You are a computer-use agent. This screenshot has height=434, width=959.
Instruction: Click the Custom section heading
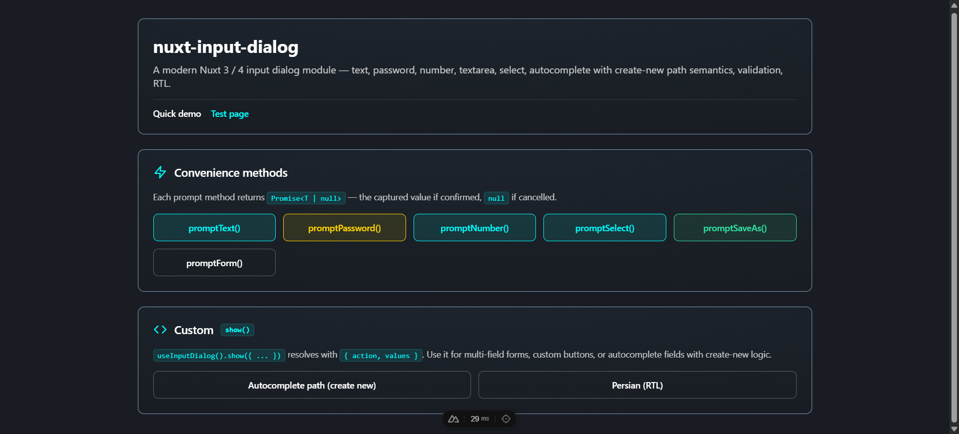coord(194,330)
